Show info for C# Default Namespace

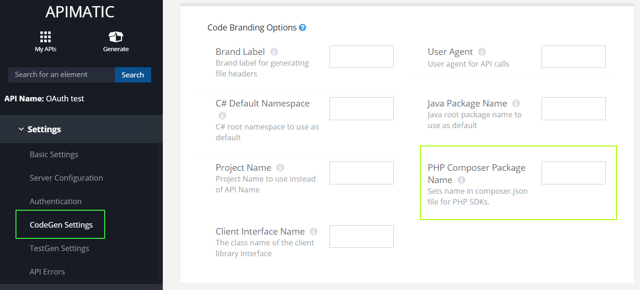pos(222,115)
